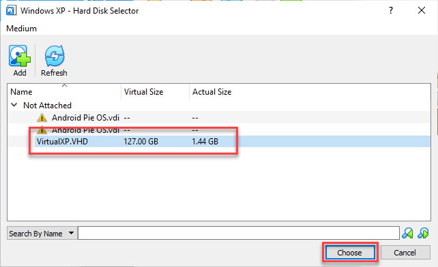Select the VirtualXP.VHD disk row
The height and width of the screenshot is (267, 438).
point(219,142)
